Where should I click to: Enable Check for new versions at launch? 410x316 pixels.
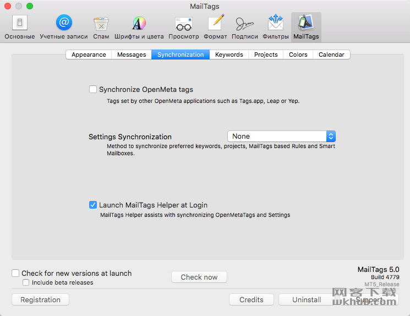coord(15,273)
